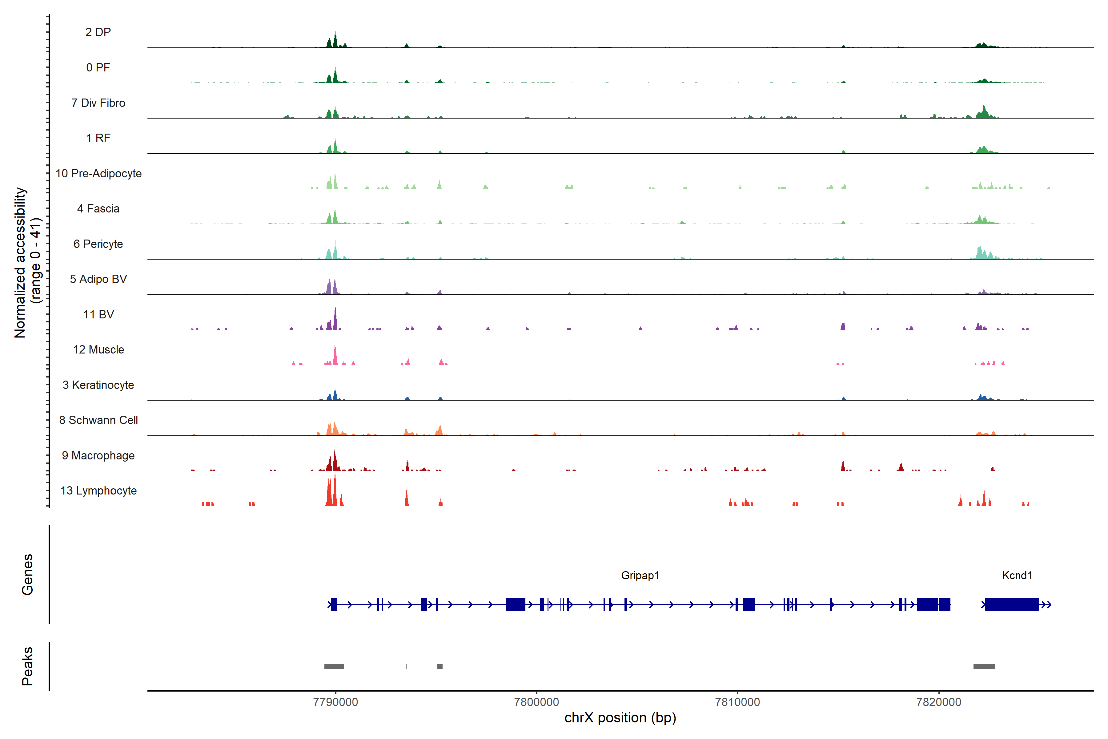Screen dimensions: 1108x739
Task: Click the 7820000 axis tick label
Action: 938,702
